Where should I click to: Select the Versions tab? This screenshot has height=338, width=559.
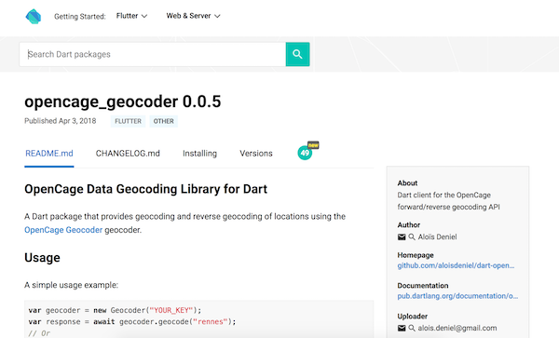[x=256, y=154]
